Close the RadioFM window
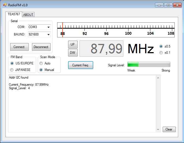Image resolution: width=184 pixels, height=143 pixels. 177,5
